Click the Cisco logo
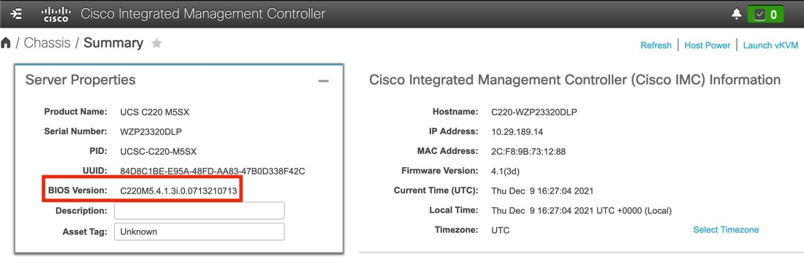This screenshot has width=804, height=276. coord(56,14)
